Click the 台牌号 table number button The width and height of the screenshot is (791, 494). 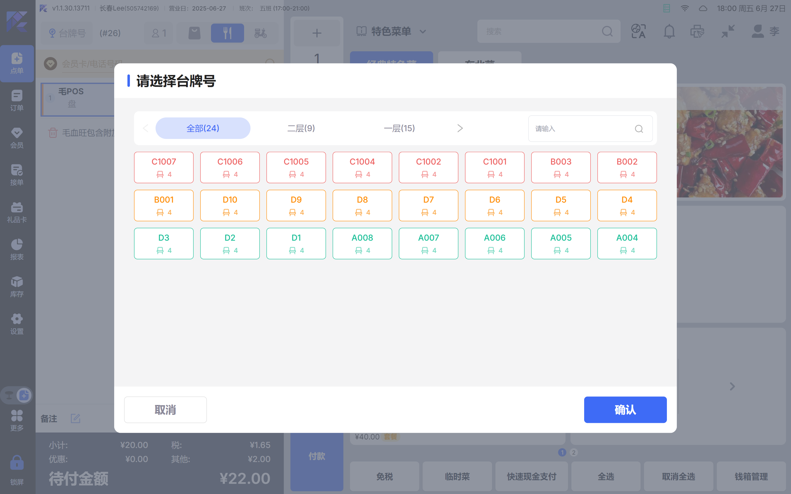tap(67, 33)
